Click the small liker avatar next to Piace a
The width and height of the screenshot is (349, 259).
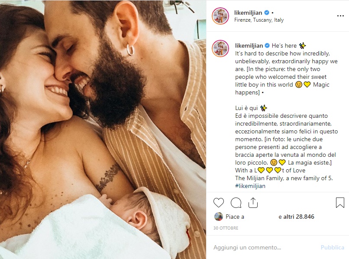(219, 217)
